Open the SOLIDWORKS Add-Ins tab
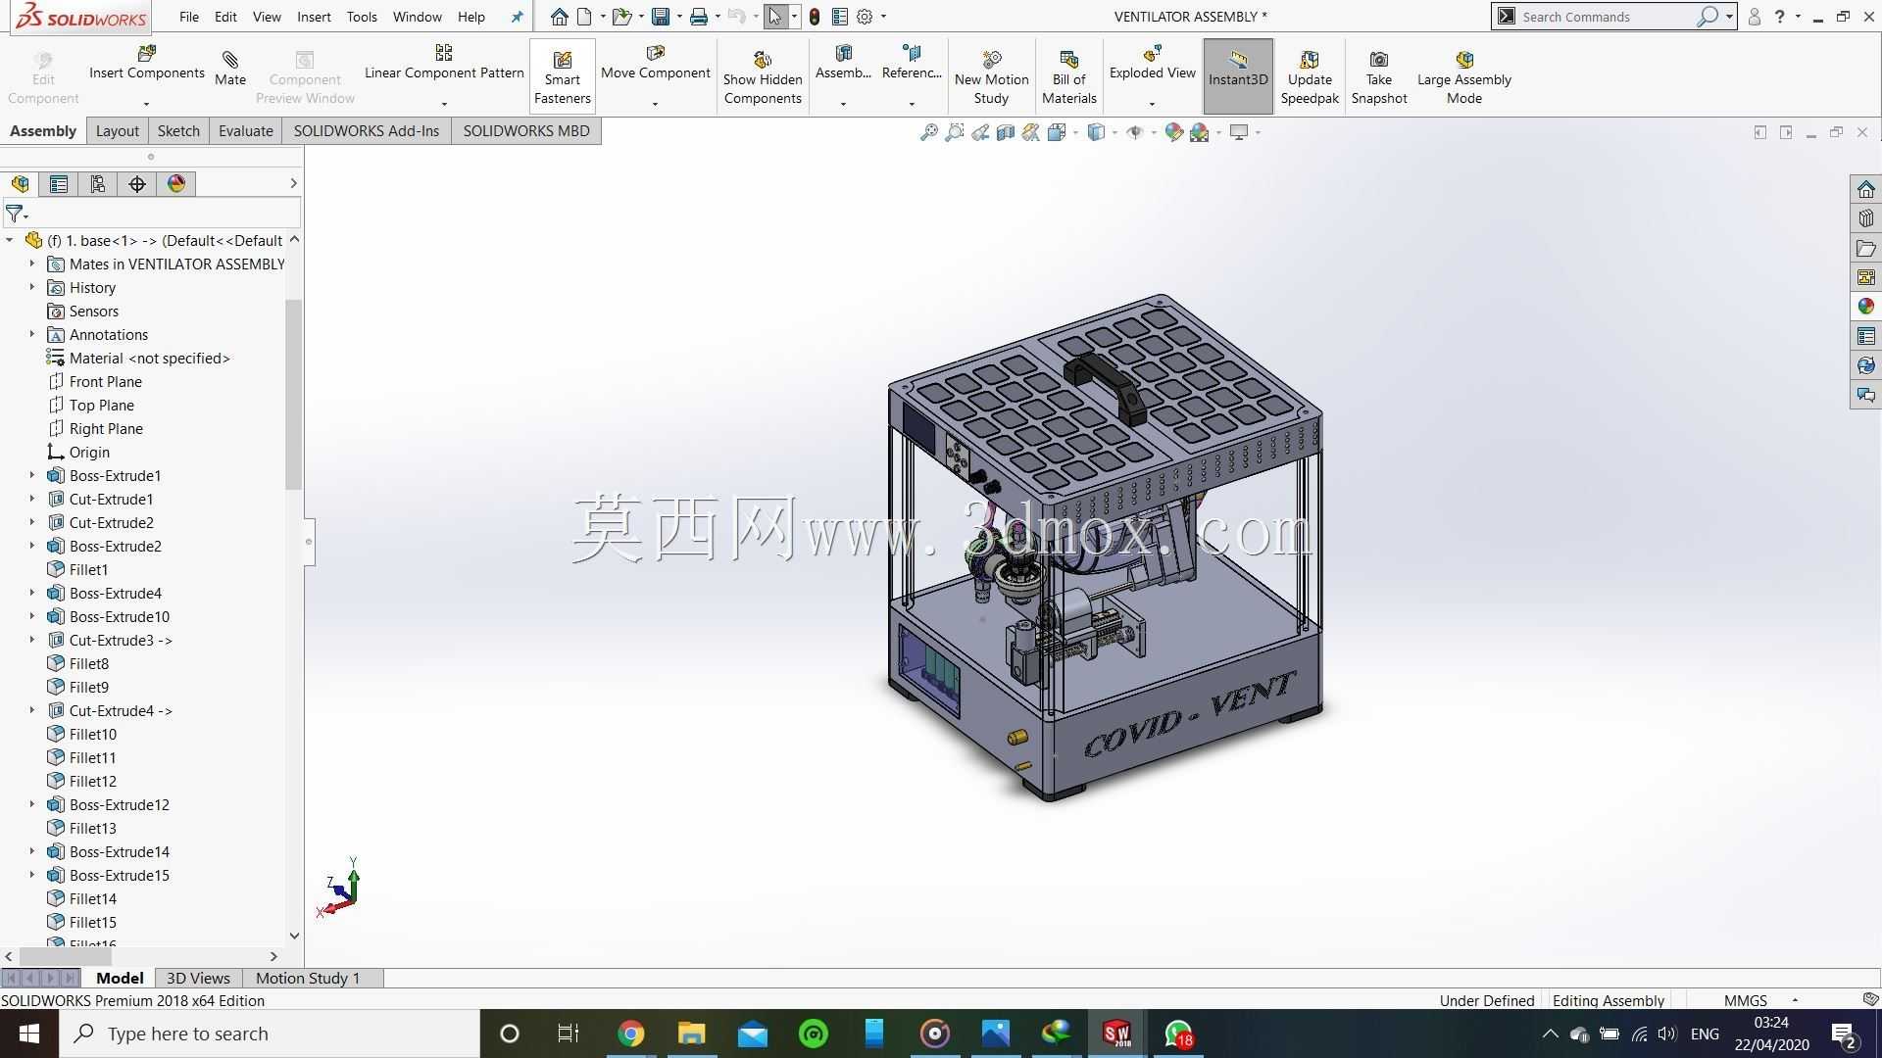This screenshot has height=1058, width=1882. [367, 131]
